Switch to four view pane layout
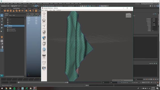The width and height of the screenshot is (160, 90). (2, 44)
